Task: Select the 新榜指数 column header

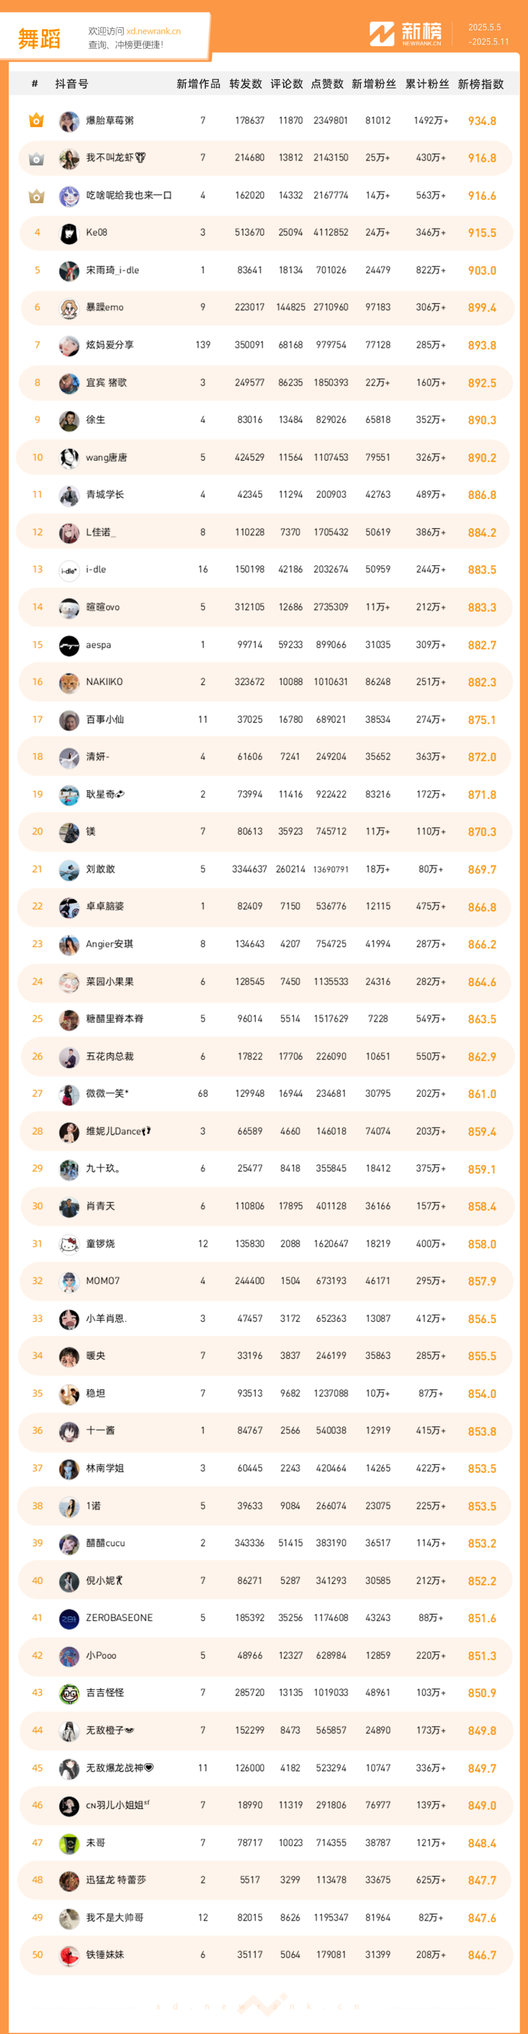Action: (481, 84)
